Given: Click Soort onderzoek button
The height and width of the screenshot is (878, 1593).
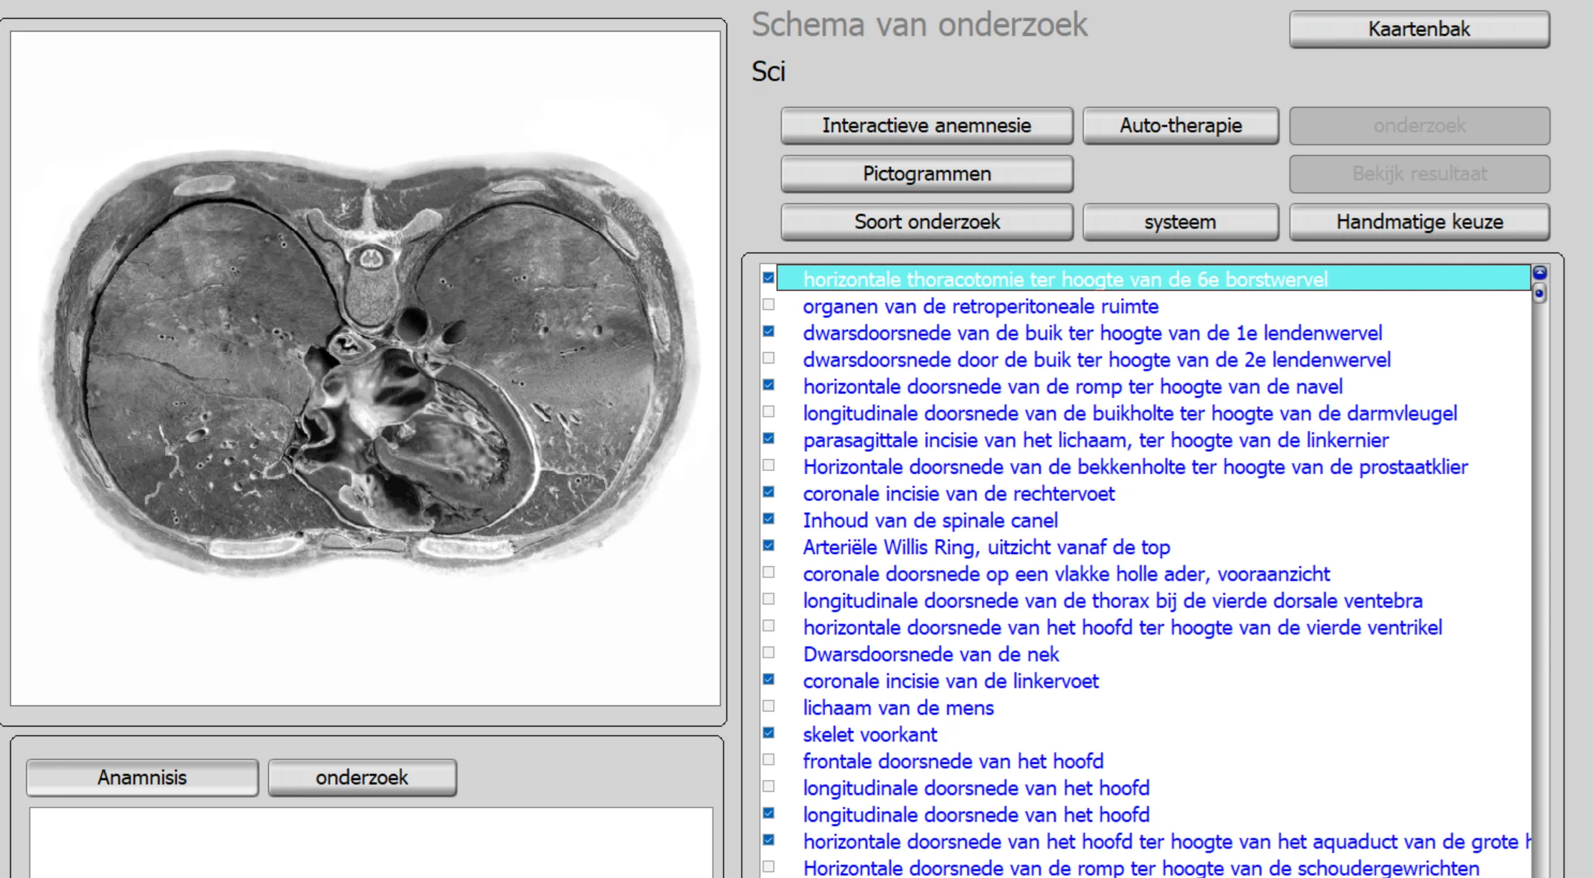Looking at the screenshot, I should (x=926, y=222).
